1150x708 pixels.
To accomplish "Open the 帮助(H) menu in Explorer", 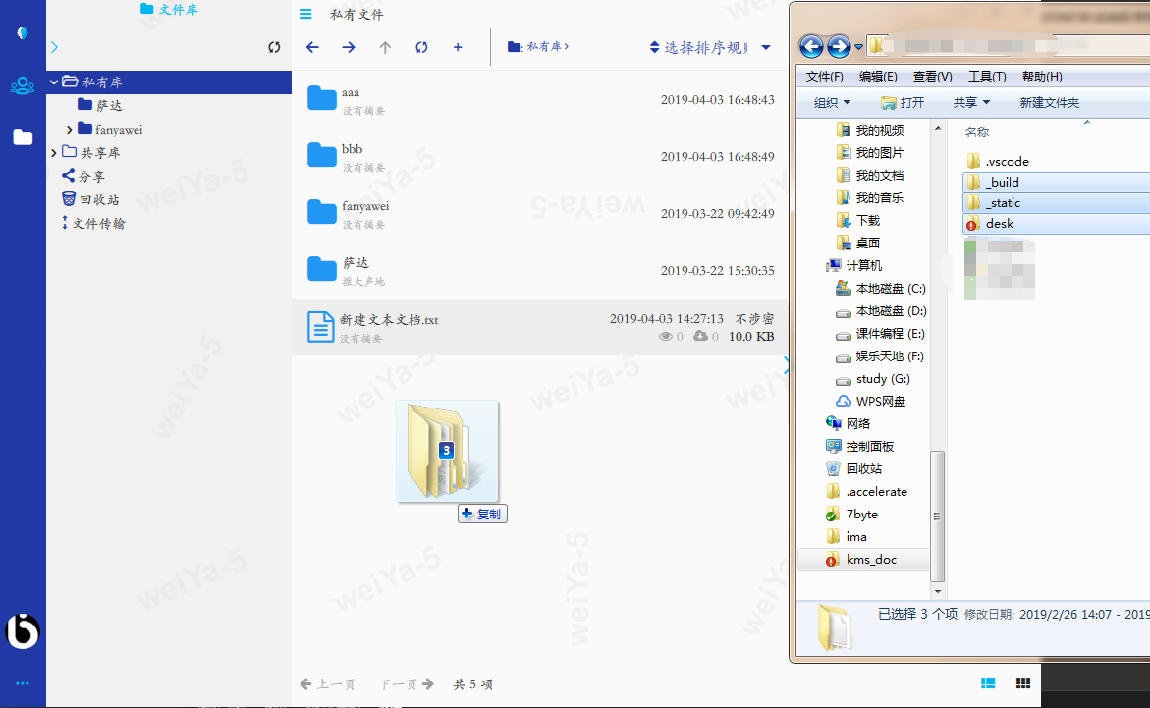I will 1041,77.
